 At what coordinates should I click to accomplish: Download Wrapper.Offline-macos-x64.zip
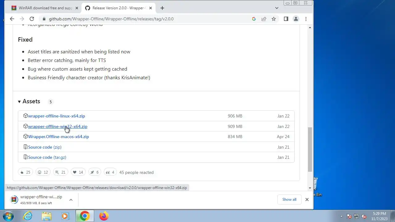pos(58,137)
